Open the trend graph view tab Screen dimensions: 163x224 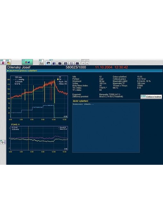[60, 63]
